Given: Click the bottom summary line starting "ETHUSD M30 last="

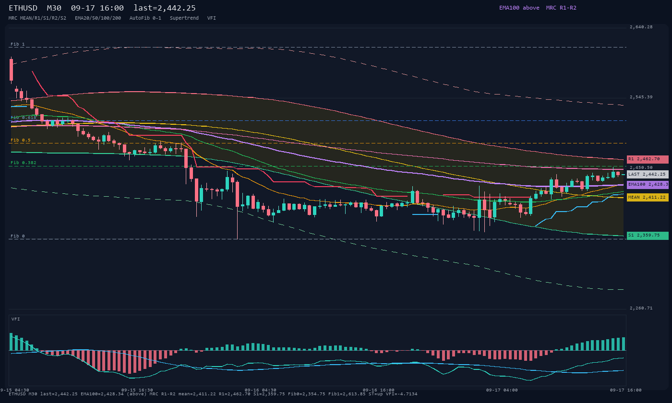Looking at the screenshot, I should point(213,394).
